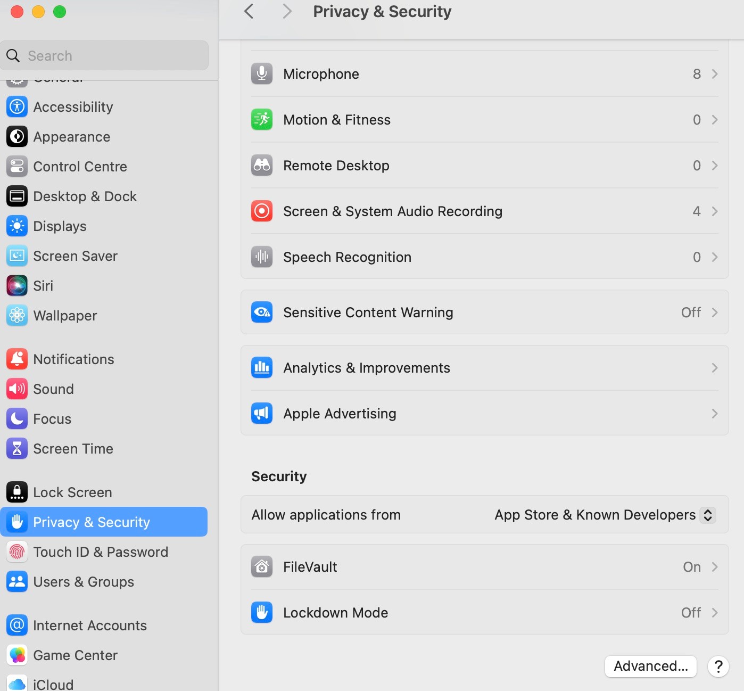Open help with the question mark button
Image resolution: width=744 pixels, height=691 pixels.
[x=718, y=666]
